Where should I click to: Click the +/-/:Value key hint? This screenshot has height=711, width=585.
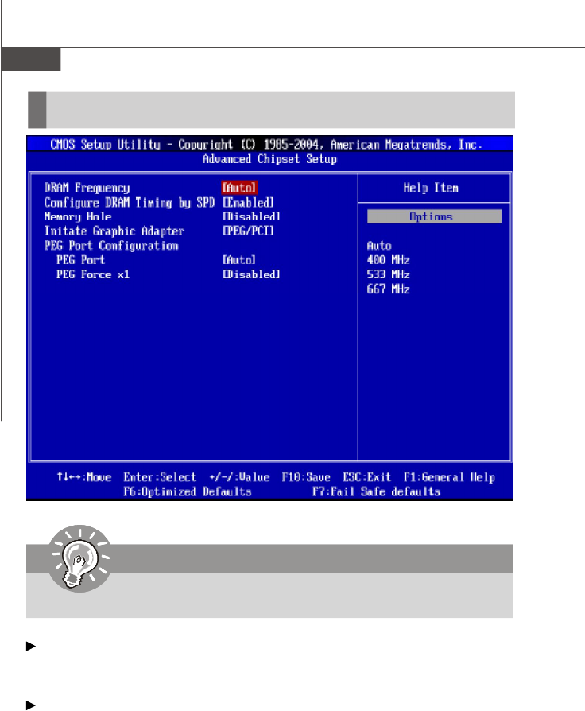point(239,477)
